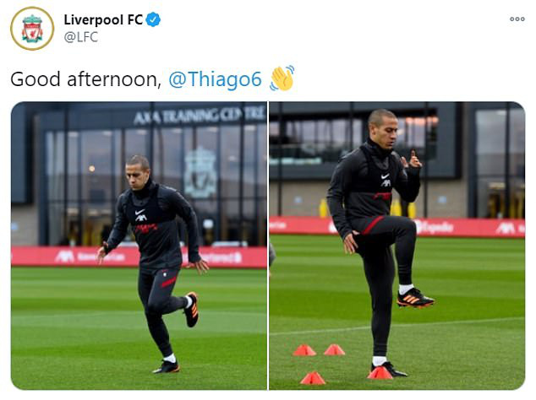Click the AXA Training Centre sign in photo
The height and width of the screenshot is (400, 536).
tap(200, 116)
